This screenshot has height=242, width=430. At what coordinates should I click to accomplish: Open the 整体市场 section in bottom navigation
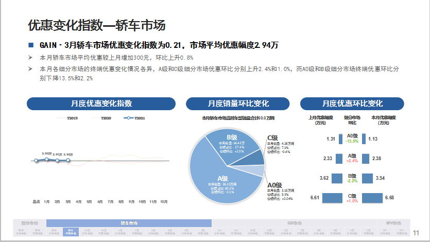(x=29, y=223)
